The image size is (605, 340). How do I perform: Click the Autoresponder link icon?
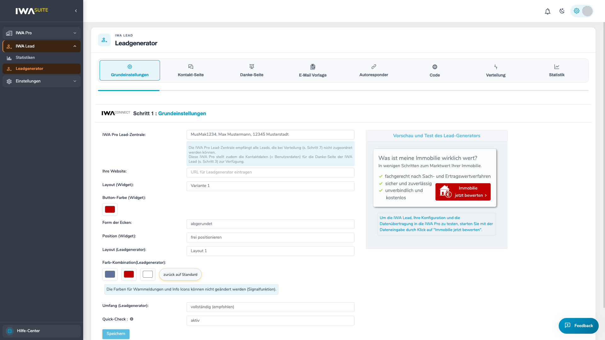(x=374, y=67)
